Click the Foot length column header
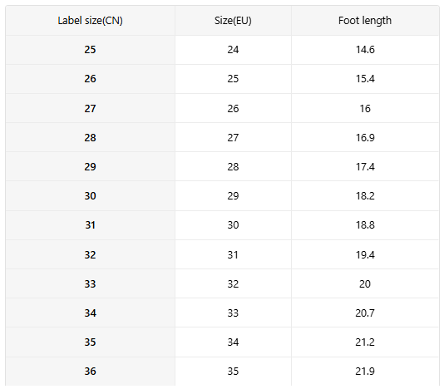Viewport: 444px width, 389px height. (x=365, y=21)
